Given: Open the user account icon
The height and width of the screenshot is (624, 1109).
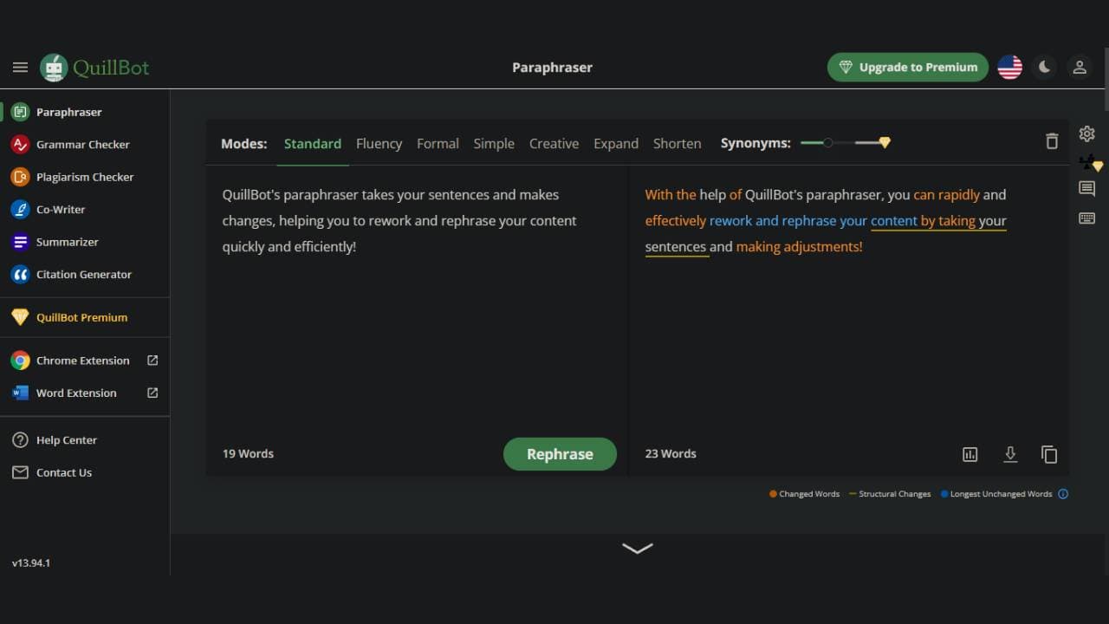Looking at the screenshot, I should (x=1080, y=68).
